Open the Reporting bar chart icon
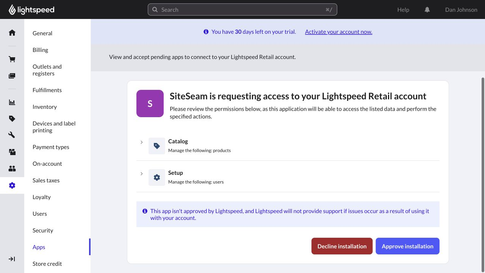 pos(12,102)
